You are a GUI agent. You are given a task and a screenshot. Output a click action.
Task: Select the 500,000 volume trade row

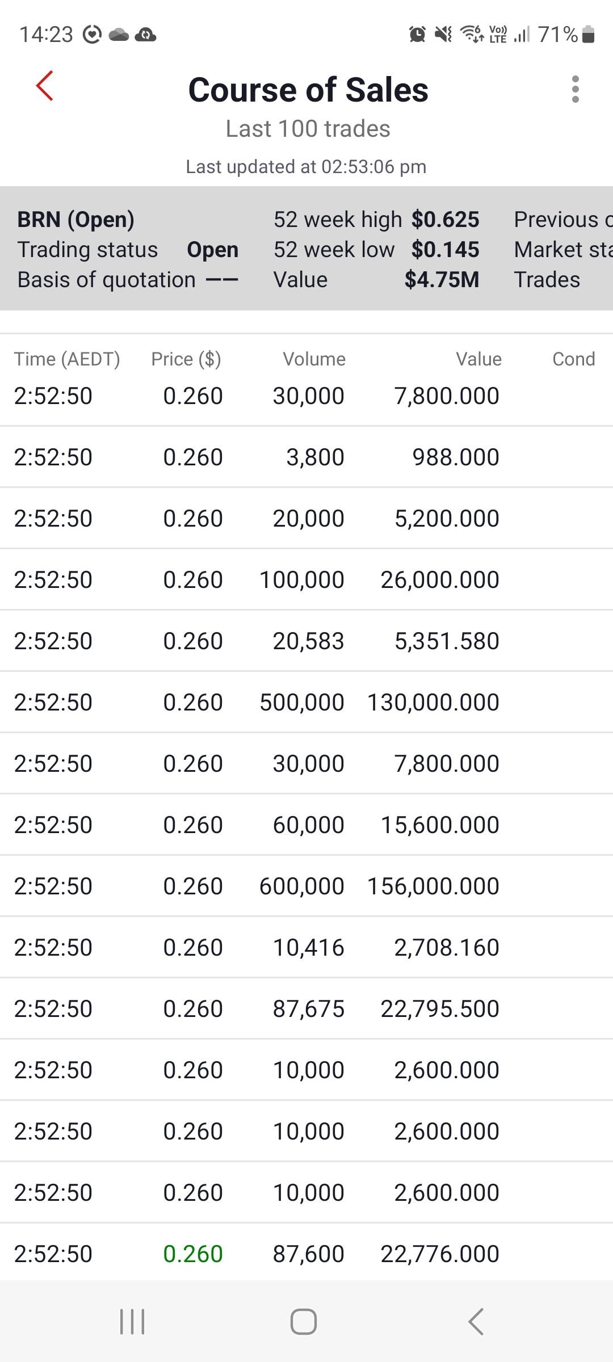[x=306, y=703]
